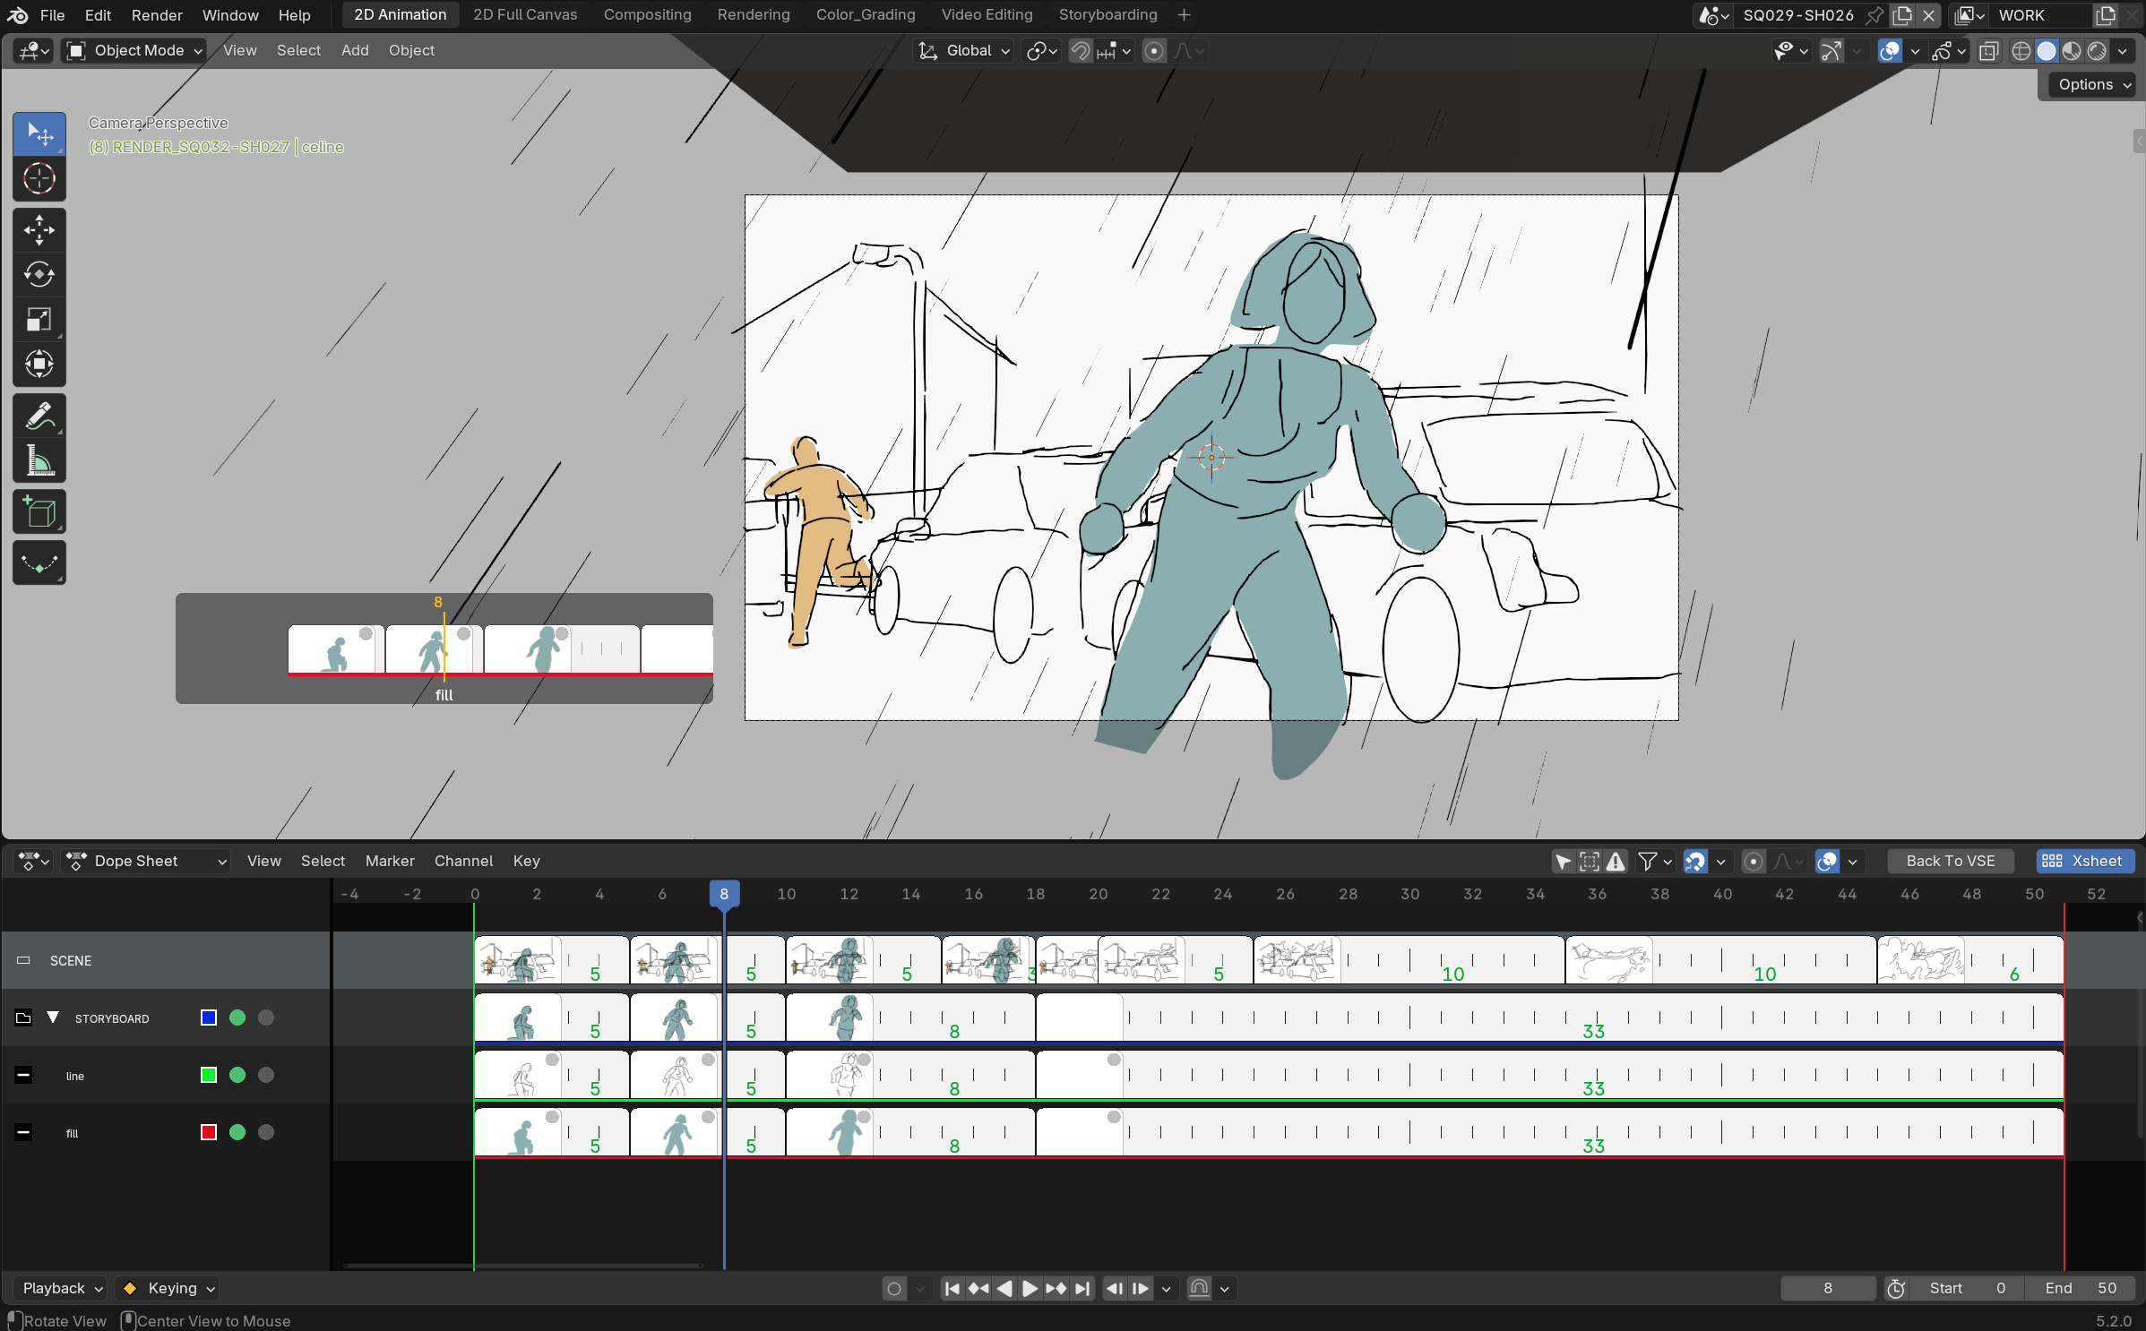2146x1331 pixels.
Task: Click the blue STORYBOARD color swatch
Action: [x=209, y=1018]
